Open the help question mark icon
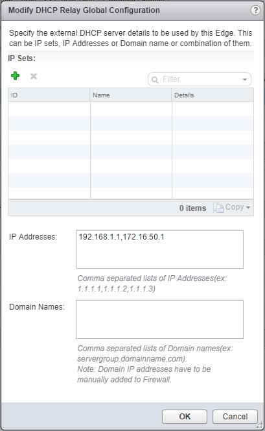The width and height of the screenshot is (265, 431). tap(255, 10)
